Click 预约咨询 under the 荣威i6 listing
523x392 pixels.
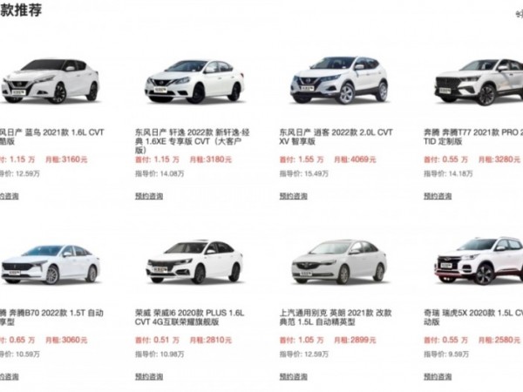tap(149, 376)
